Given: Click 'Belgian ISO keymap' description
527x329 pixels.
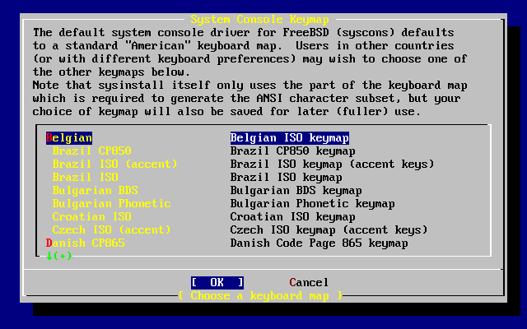Looking at the screenshot, I should (x=290, y=138).
